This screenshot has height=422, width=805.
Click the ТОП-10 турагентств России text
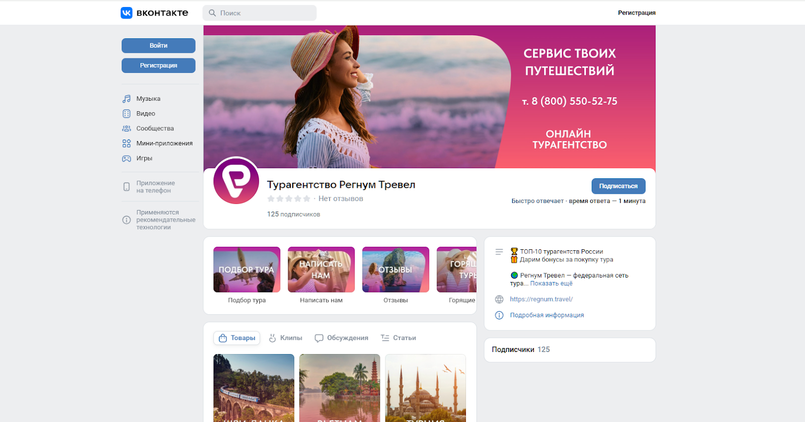(561, 252)
